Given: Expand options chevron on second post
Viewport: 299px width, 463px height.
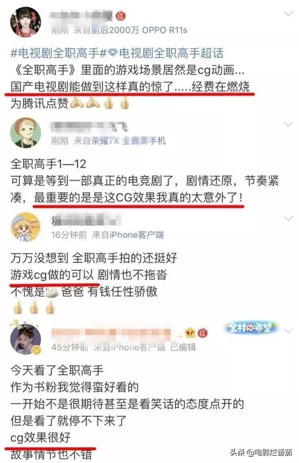Looking at the screenshot, I should point(288,124).
